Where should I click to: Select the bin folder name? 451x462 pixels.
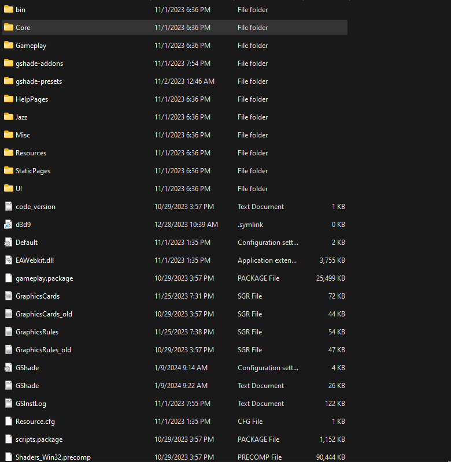pyautogui.click(x=20, y=10)
